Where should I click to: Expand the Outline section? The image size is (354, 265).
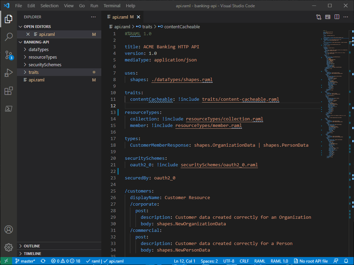(59, 246)
